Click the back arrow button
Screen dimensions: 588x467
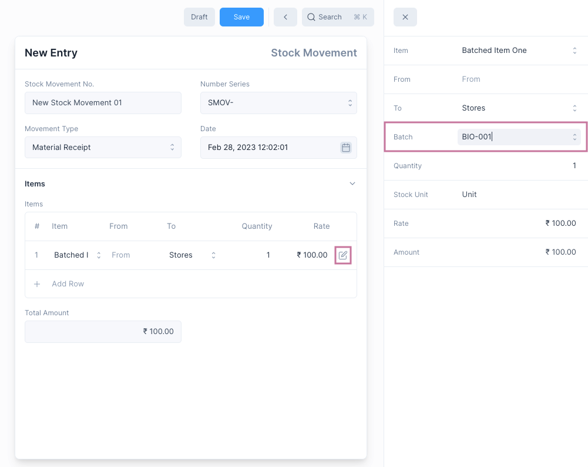(x=285, y=17)
